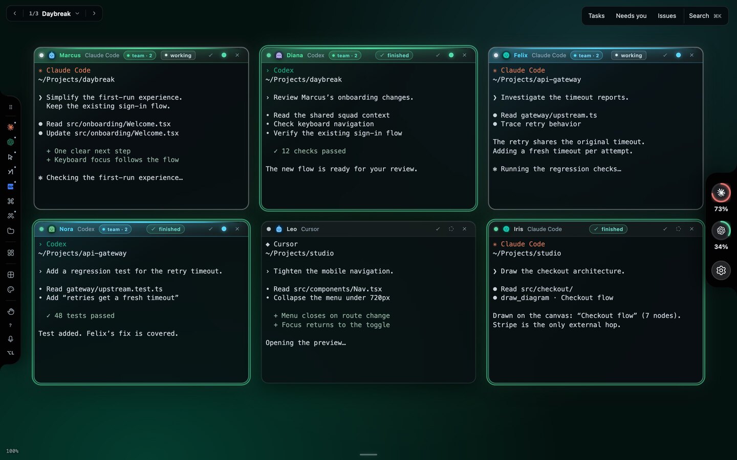
Task: Open the theme palette icon in sidebar
Action: point(10,290)
